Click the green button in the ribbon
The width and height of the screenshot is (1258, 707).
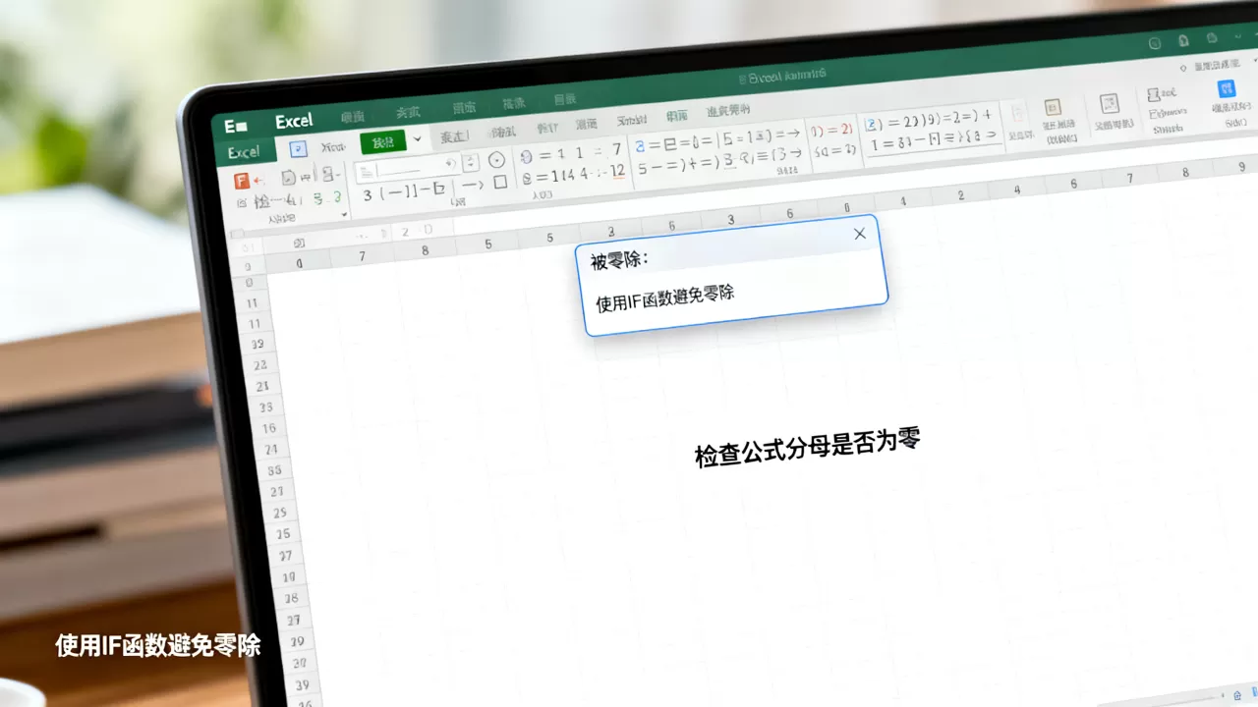(383, 142)
